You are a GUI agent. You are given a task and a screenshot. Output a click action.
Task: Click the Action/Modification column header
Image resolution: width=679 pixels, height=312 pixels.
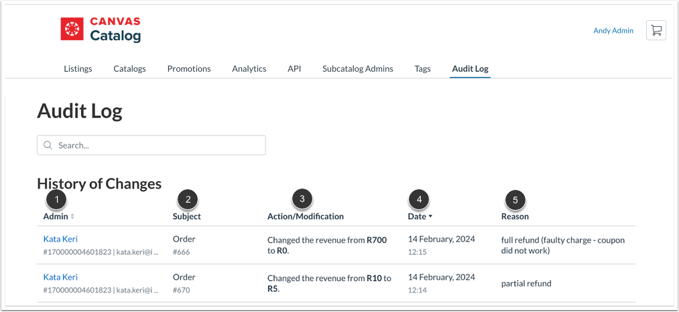point(305,216)
